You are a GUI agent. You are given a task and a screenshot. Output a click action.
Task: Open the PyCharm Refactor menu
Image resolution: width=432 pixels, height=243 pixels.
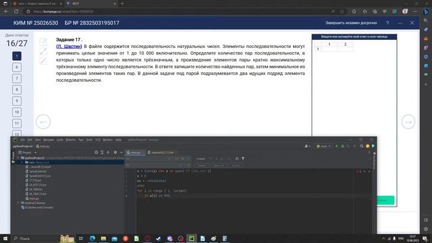71,140
